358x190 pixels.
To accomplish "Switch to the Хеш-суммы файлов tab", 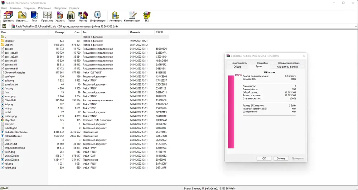I will tap(287, 67).
